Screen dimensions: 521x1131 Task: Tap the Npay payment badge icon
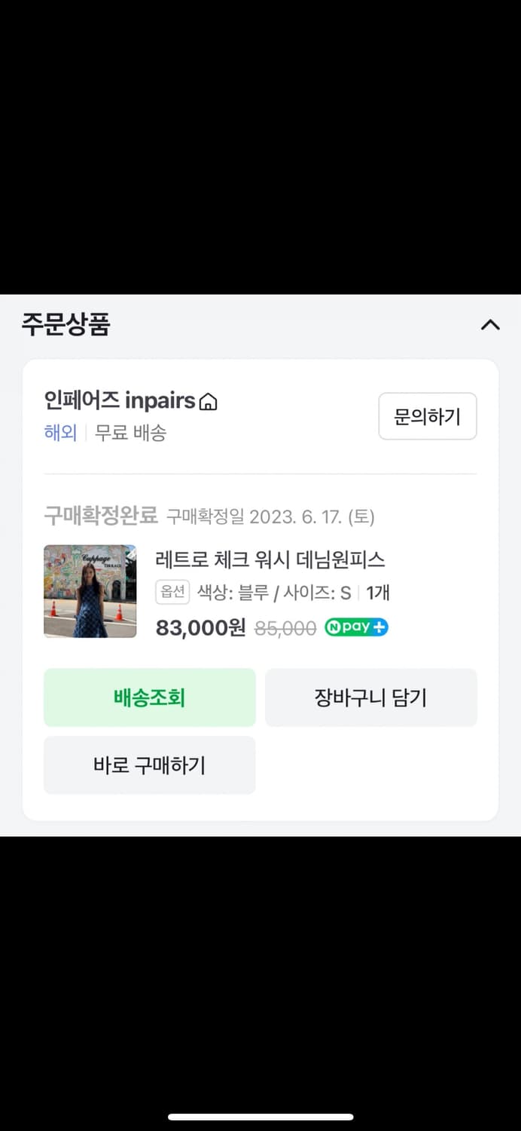click(x=355, y=627)
